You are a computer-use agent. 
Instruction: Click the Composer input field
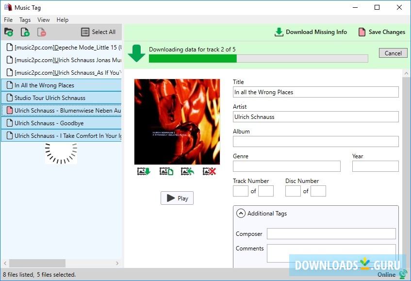tap(331, 233)
